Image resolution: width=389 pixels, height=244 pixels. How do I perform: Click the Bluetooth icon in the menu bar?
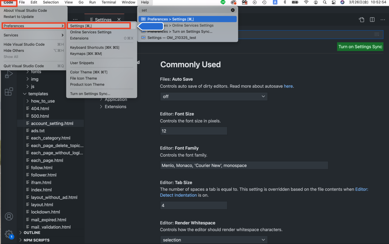pos(285,2)
